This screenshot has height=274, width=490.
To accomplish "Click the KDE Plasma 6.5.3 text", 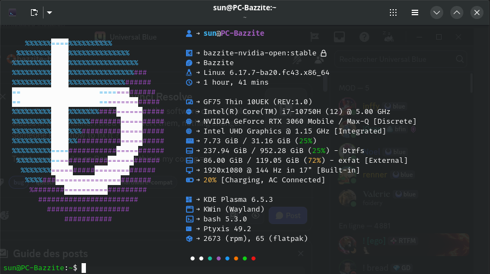I will (x=238, y=200).
